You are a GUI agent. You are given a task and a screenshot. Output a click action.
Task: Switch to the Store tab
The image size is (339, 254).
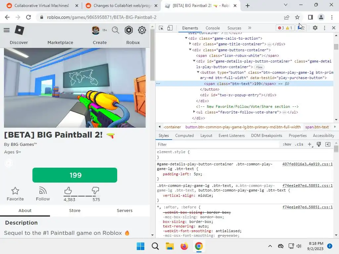[75, 211]
